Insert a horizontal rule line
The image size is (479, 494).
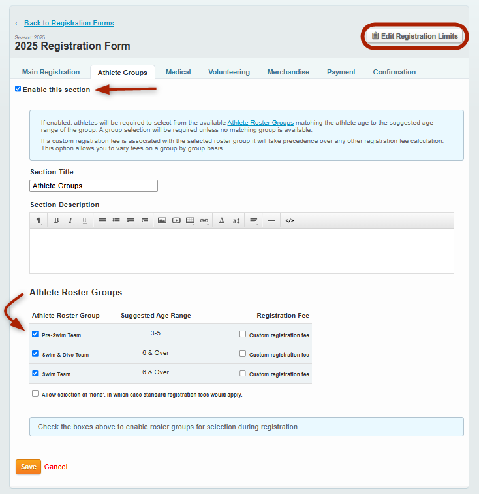click(271, 221)
